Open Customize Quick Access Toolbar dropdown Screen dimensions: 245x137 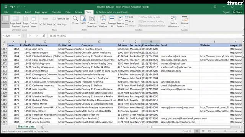tap(25, 7)
